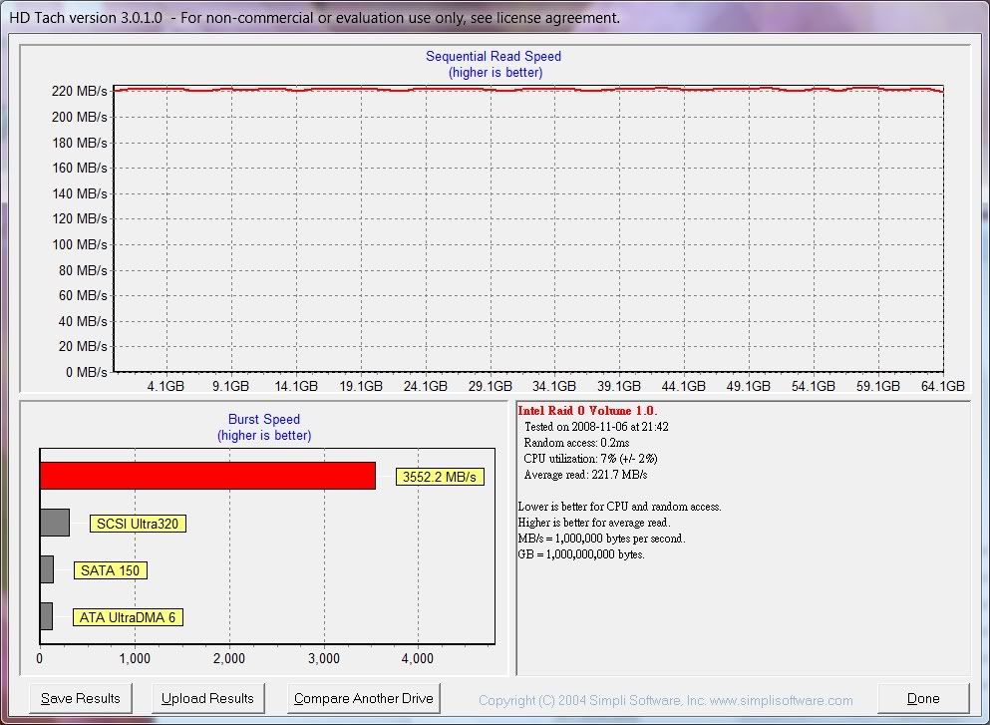Select the red 3552.2 MB/s burst bar
The height and width of the screenshot is (725, 990).
coord(207,476)
